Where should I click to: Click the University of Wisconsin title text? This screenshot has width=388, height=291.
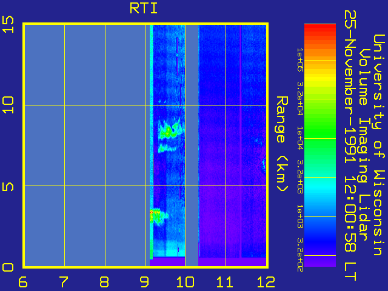378,145
